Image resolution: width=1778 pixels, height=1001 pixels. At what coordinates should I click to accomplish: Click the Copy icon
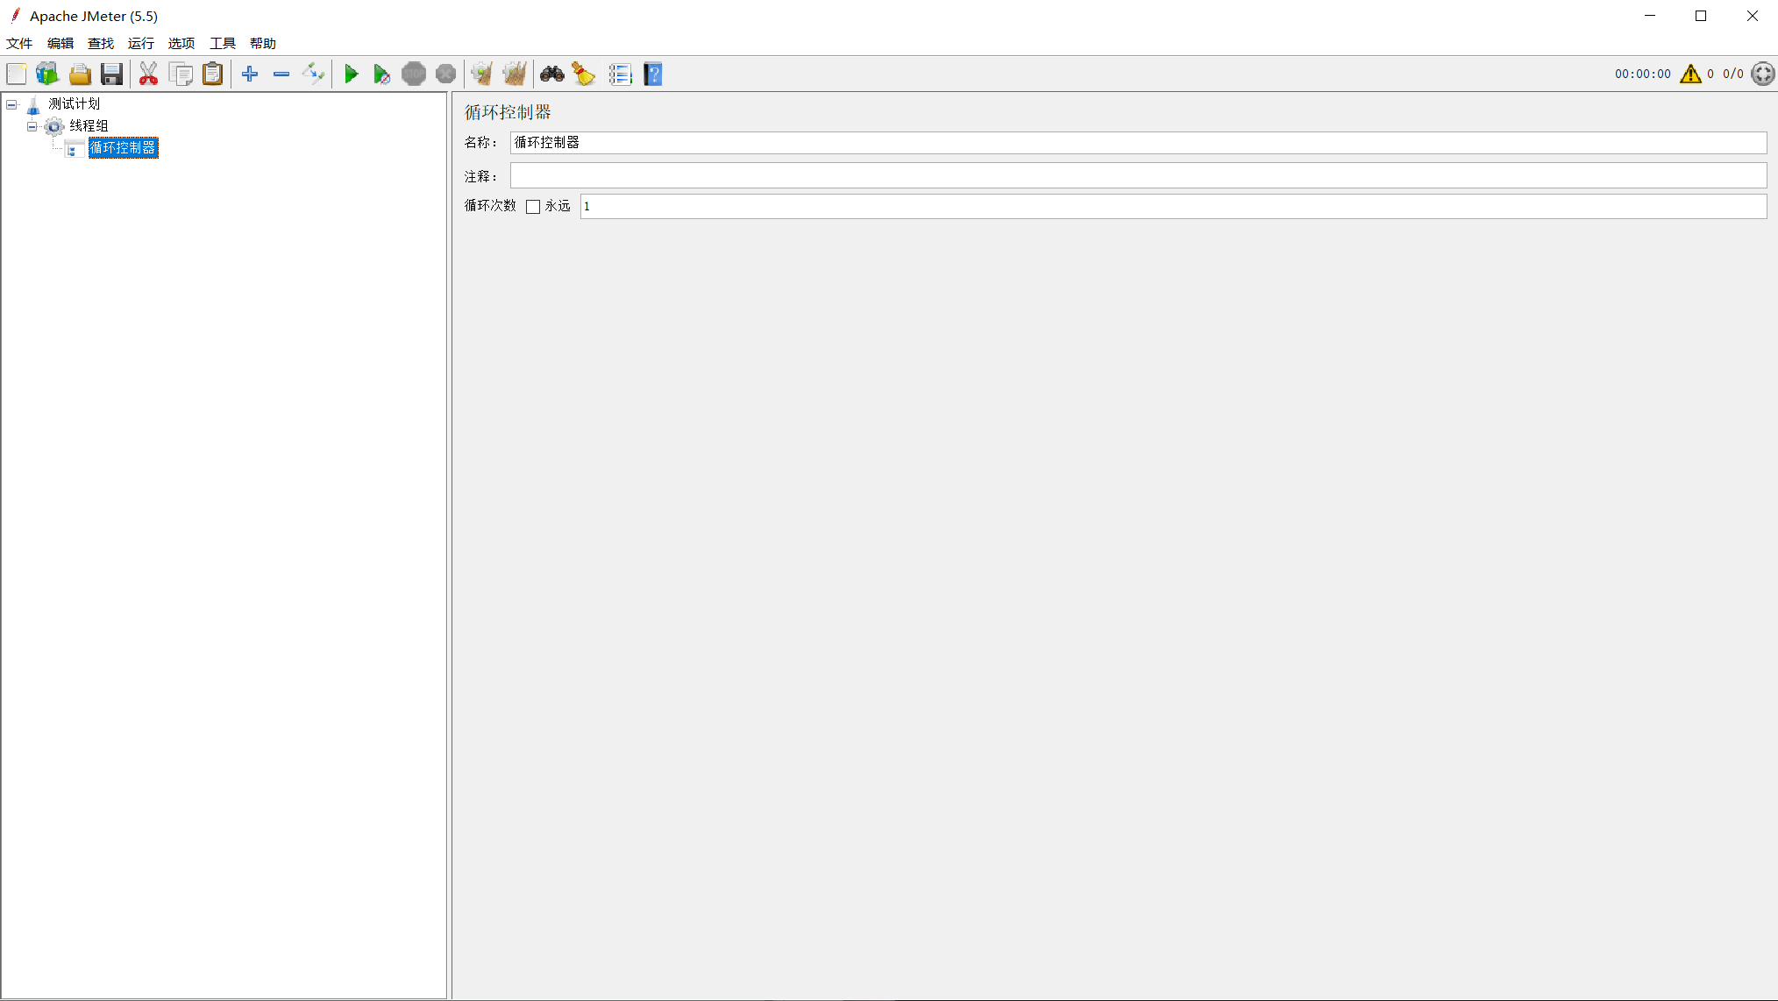pyautogui.click(x=181, y=75)
